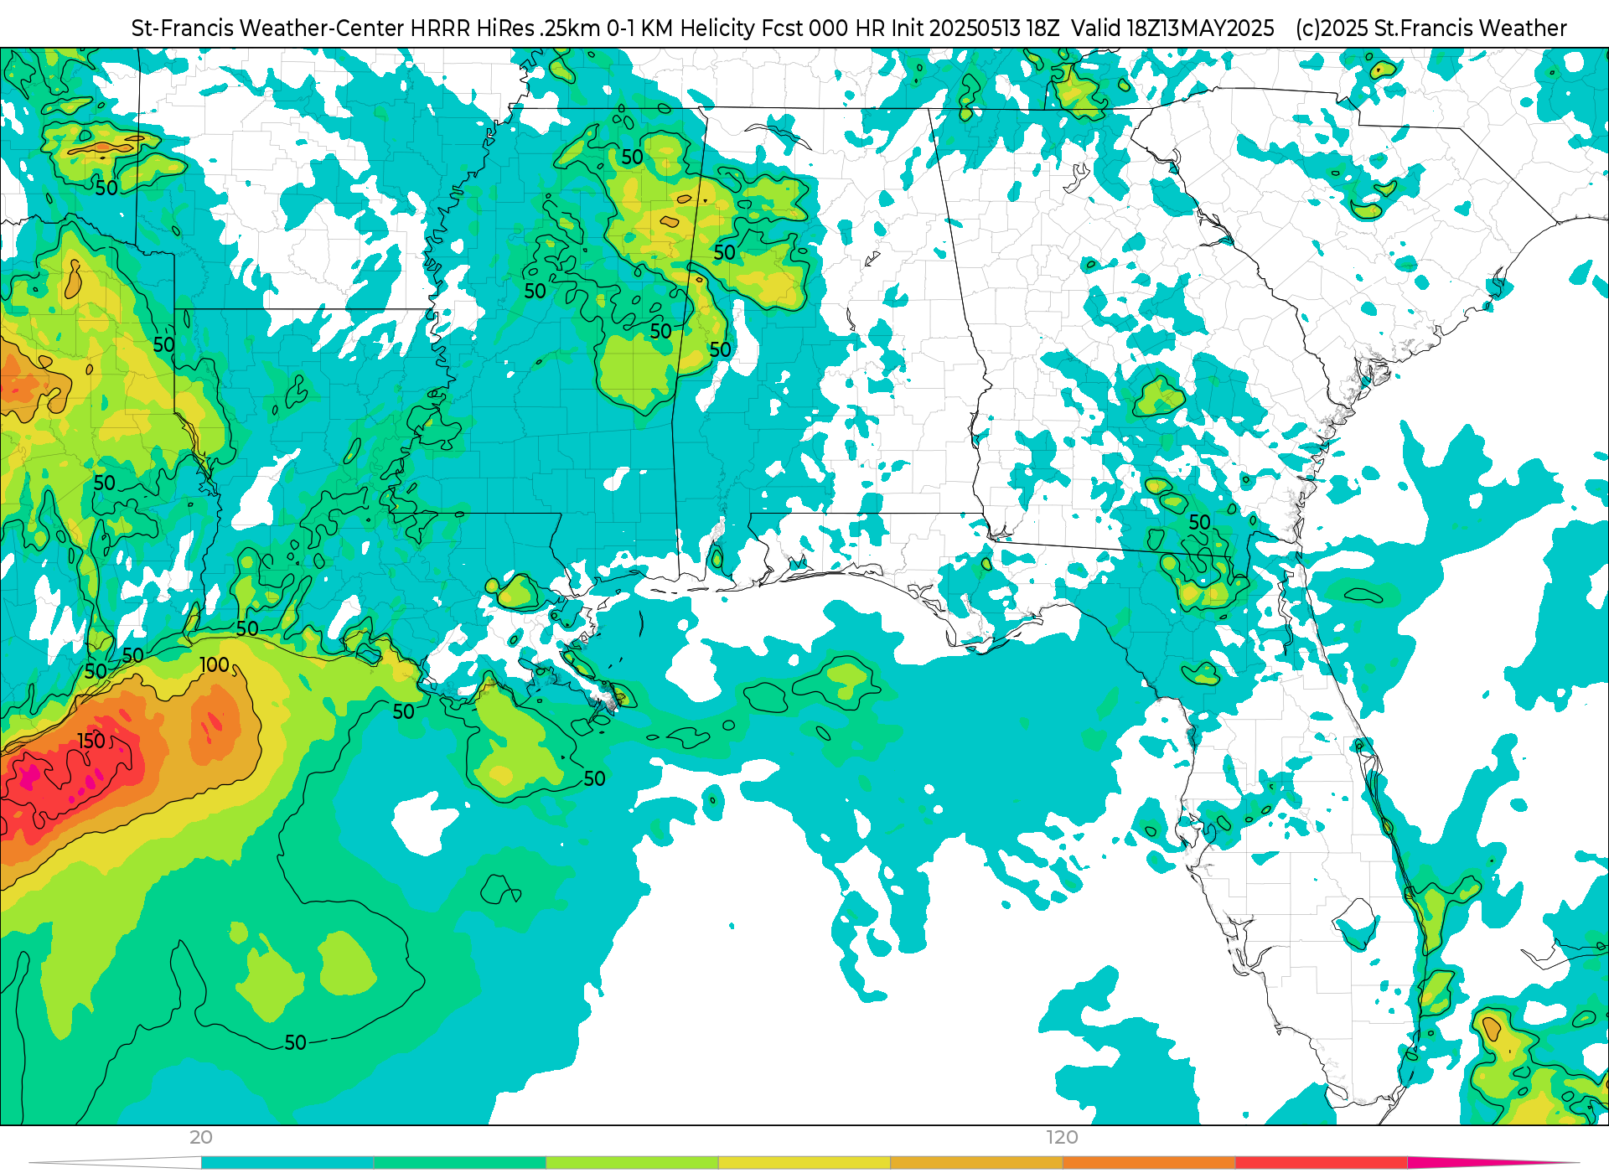Viewport: 1609px width, 1173px height.
Task: Click 'Init 20250513 18Z' in the title
Action: 975,28
